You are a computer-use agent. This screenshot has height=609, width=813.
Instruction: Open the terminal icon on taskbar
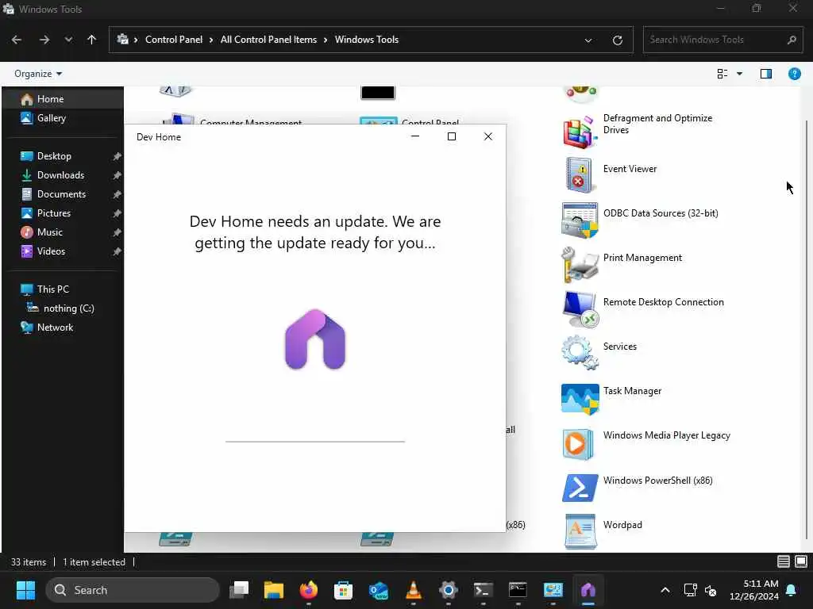pyautogui.click(x=483, y=590)
